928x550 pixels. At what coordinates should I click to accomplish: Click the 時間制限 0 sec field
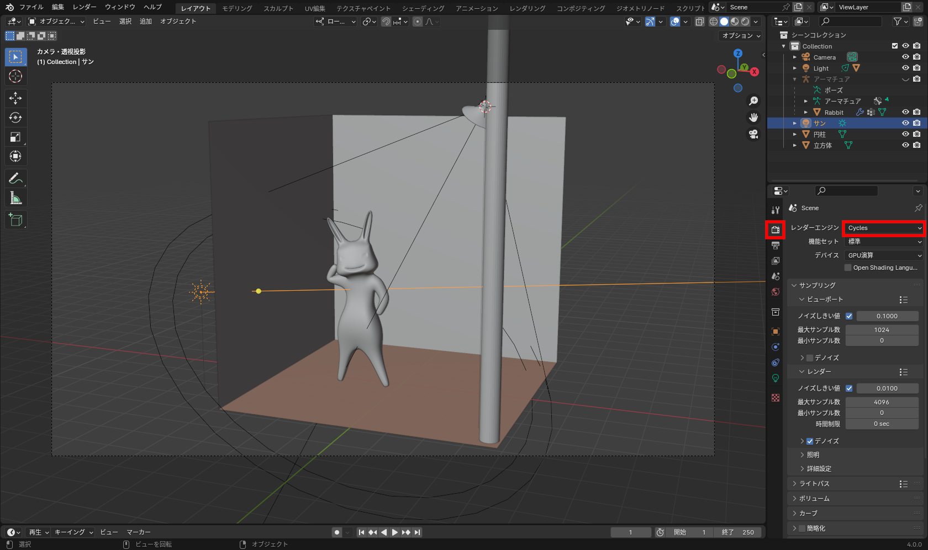click(882, 424)
